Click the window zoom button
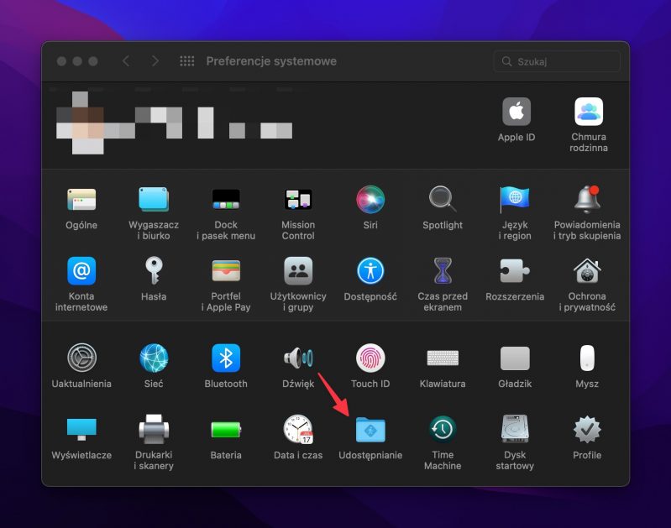The image size is (671, 528). pos(93,61)
